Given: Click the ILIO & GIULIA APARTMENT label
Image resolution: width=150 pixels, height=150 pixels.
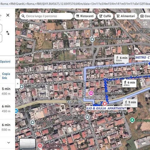Looking at the screenshot, I should coord(106,108).
